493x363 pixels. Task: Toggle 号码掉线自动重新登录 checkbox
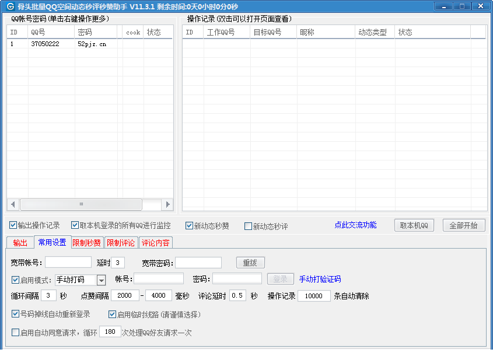click(15, 314)
